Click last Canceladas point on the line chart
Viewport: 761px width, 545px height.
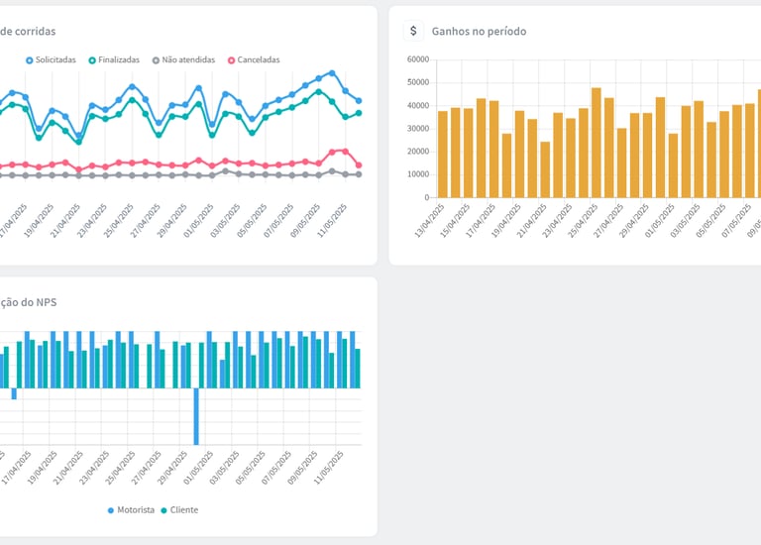coord(359,165)
